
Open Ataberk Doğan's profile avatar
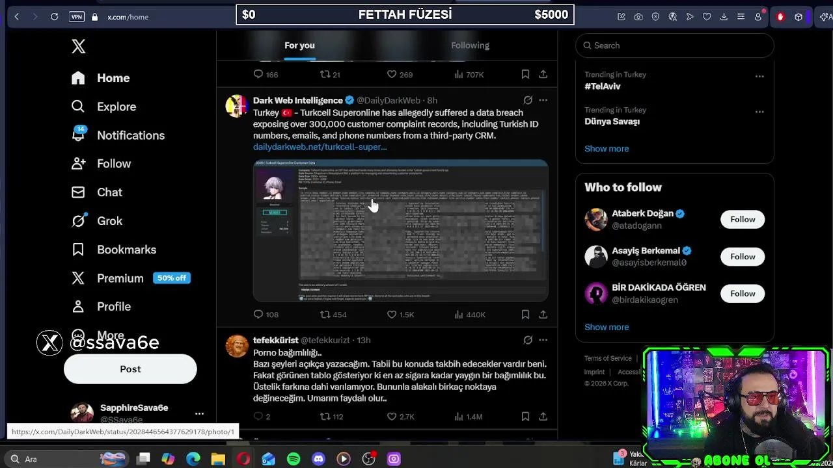point(595,220)
